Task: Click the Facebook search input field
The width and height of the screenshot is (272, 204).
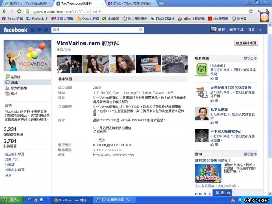Action: tap(95, 30)
